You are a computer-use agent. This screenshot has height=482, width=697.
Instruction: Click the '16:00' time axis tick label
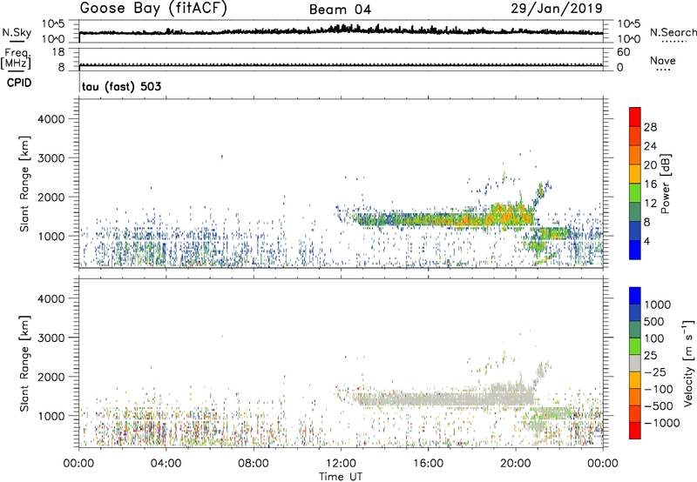[428, 464]
